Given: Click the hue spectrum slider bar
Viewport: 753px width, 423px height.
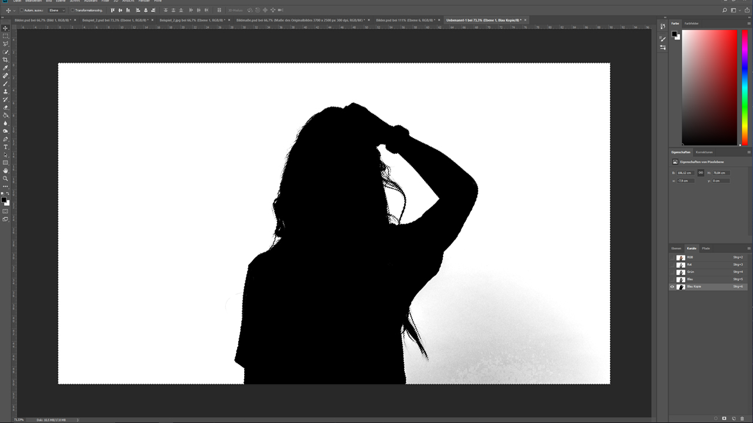Looking at the screenshot, I should point(745,88).
